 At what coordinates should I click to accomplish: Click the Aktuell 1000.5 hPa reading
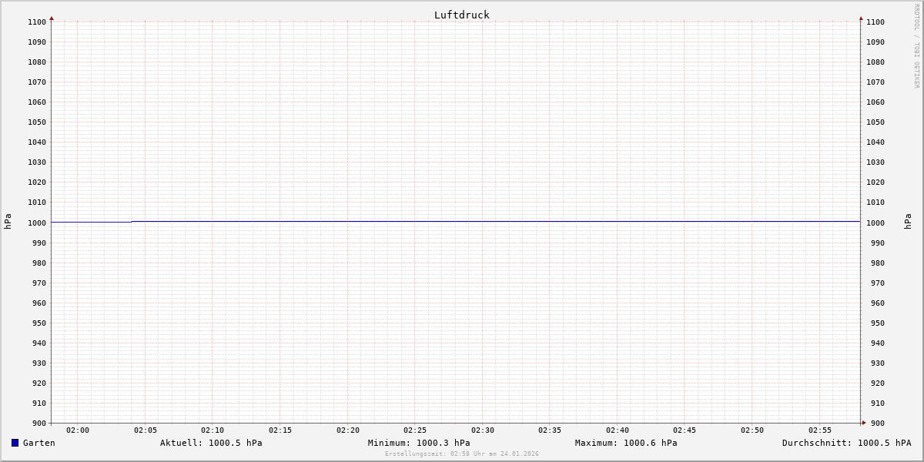211,443
